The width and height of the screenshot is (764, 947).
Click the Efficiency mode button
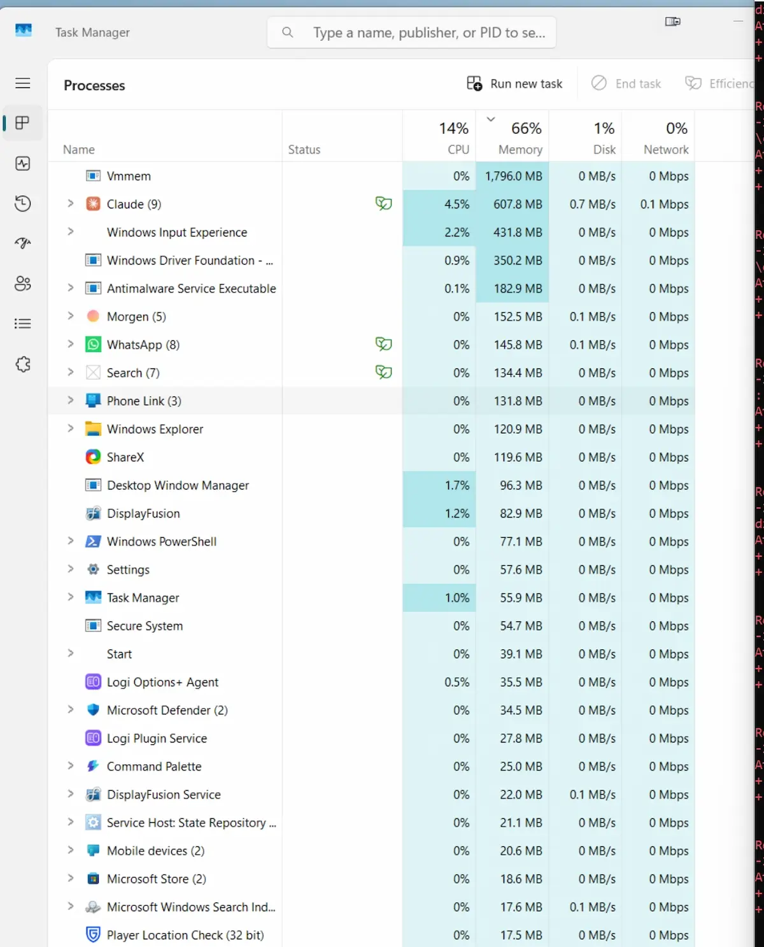[x=719, y=83]
